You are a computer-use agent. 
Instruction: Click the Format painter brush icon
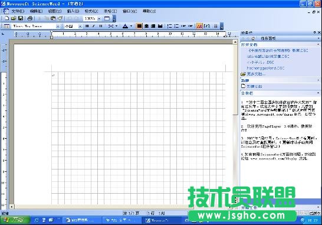60,18
